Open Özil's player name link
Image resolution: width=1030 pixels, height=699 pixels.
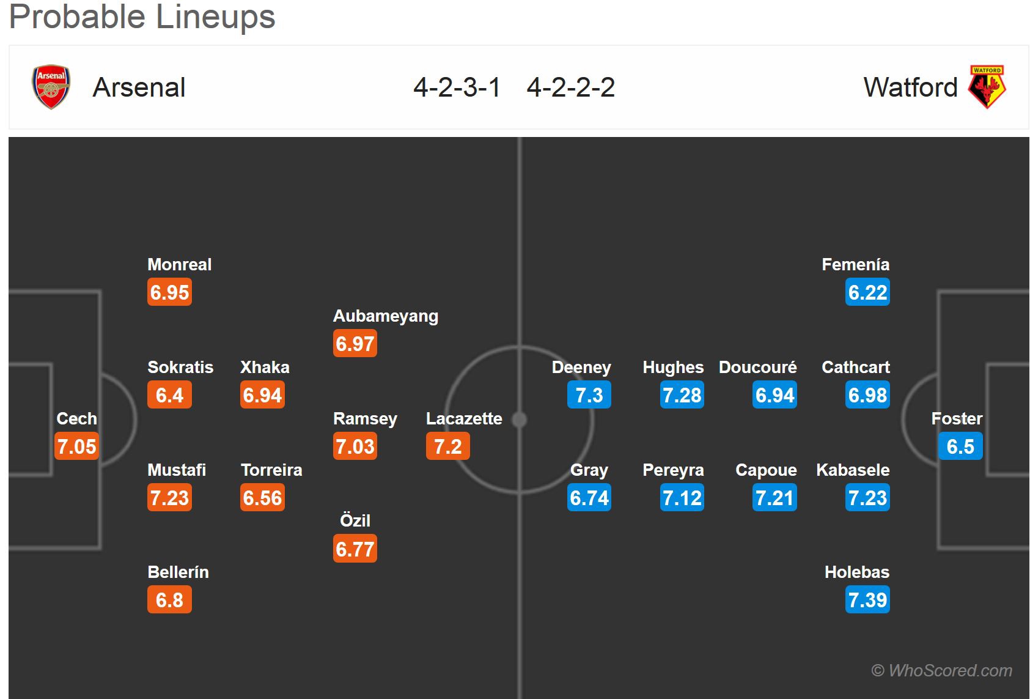click(355, 520)
